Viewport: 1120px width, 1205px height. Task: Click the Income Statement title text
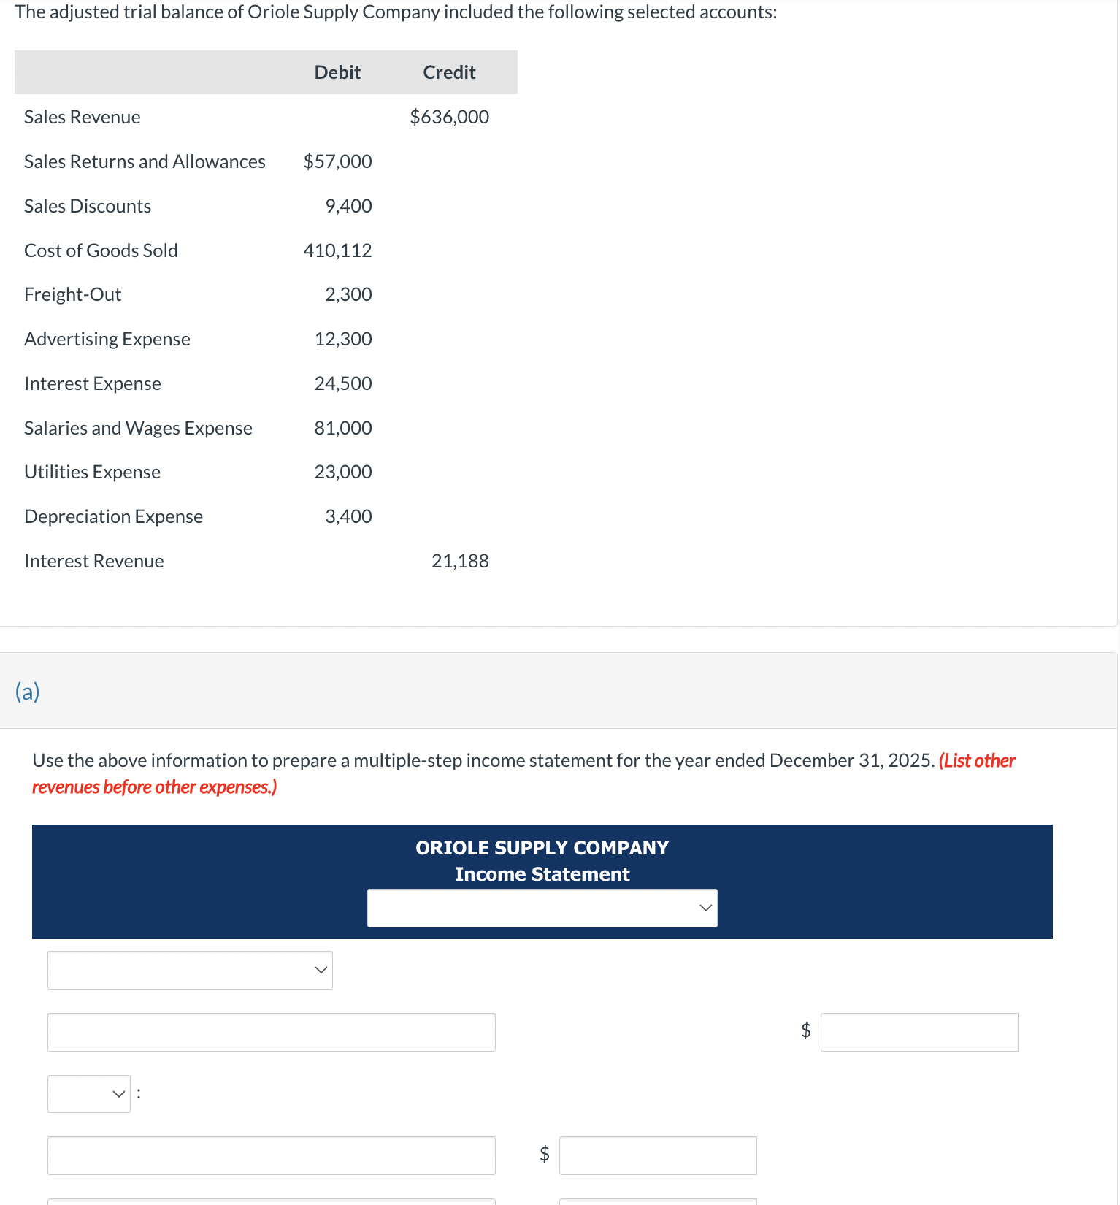point(541,873)
